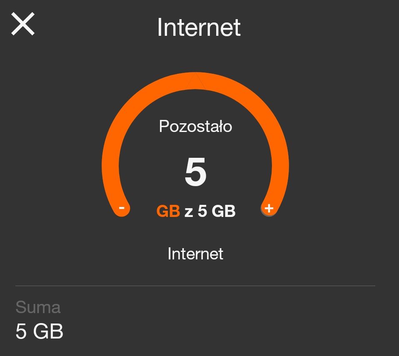Click the divider line above Suma
399x356 pixels.
pyautogui.click(x=195, y=286)
